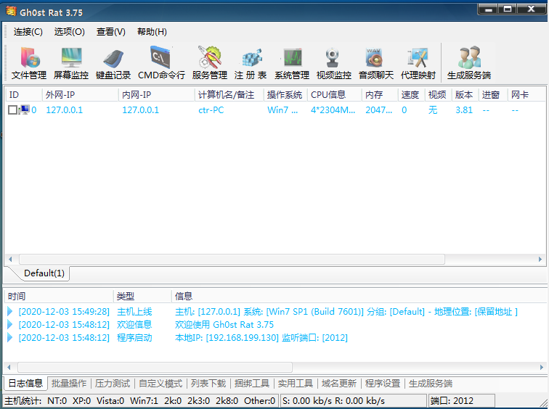
Task: Open 代理映射 proxy mapping tool
Action: [418, 62]
